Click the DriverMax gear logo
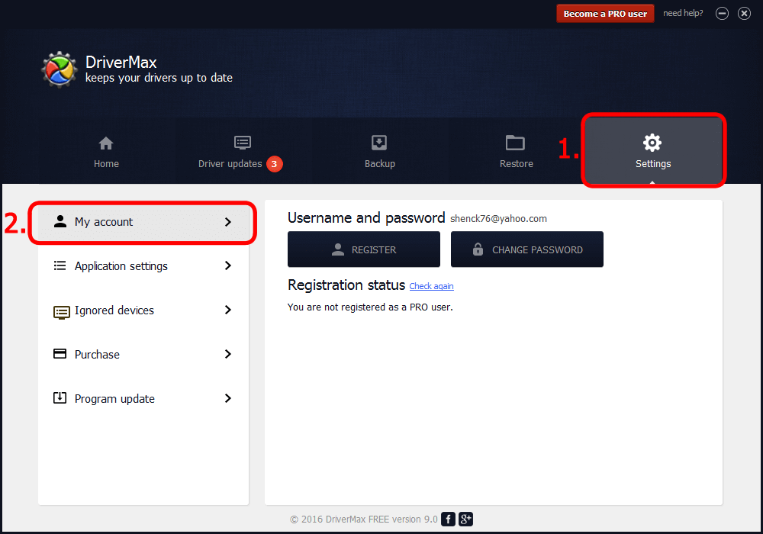 coord(60,69)
